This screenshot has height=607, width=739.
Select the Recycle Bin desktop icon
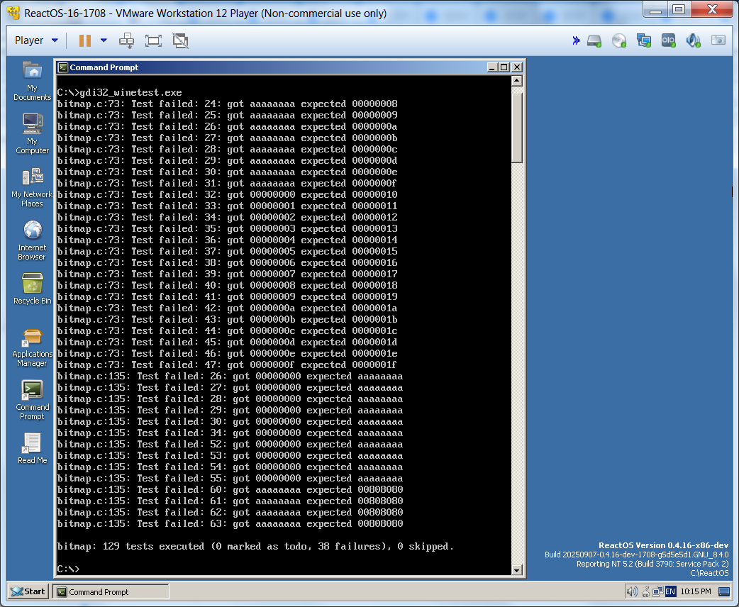coord(32,289)
